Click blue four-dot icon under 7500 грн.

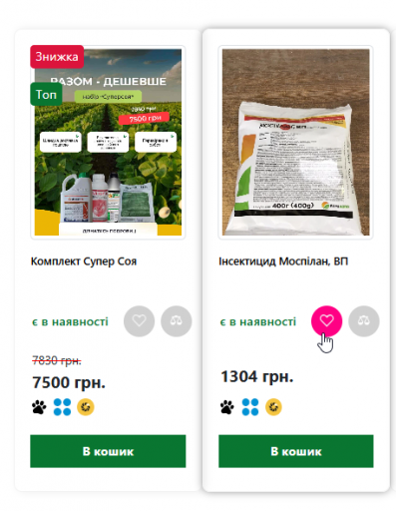click(x=62, y=407)
